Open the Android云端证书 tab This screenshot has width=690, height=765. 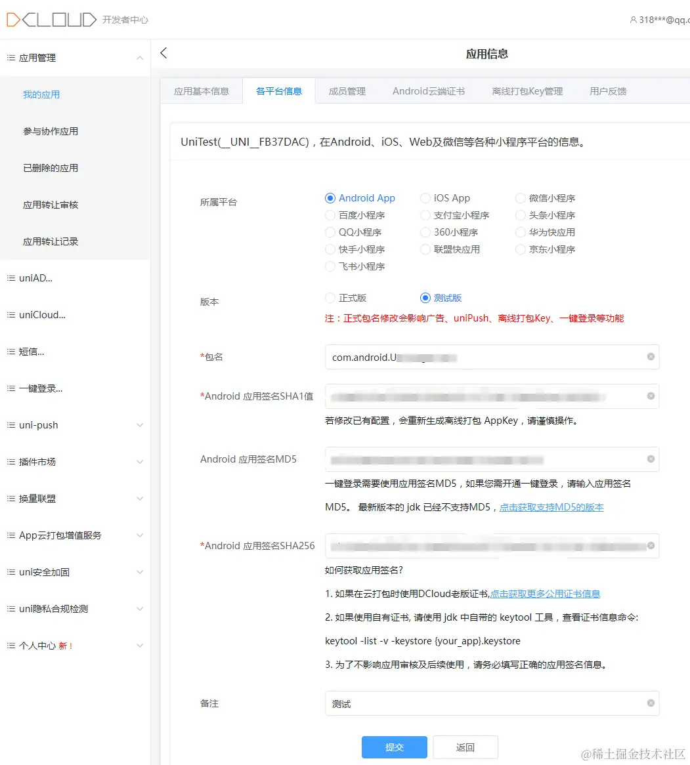pos(429,91)
